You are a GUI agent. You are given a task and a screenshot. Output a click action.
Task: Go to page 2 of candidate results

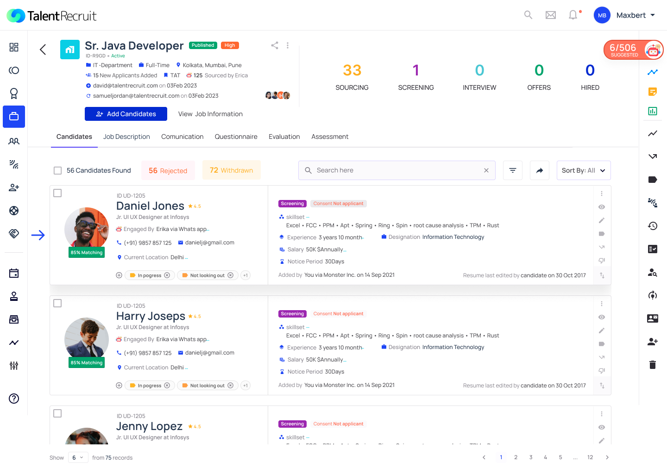pos(516,457)
